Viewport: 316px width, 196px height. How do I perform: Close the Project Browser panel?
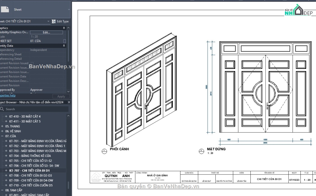point(69,102)
